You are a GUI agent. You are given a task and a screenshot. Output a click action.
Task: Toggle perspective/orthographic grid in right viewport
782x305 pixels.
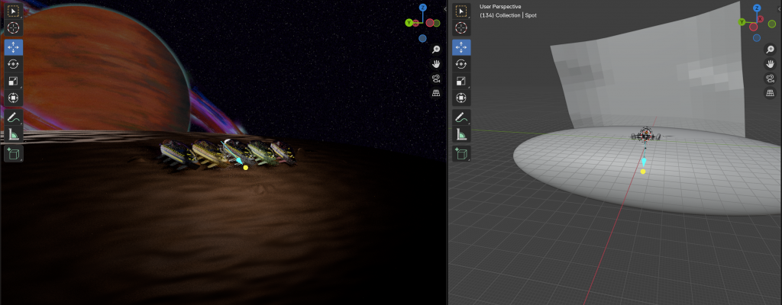[x=771, y=93]
